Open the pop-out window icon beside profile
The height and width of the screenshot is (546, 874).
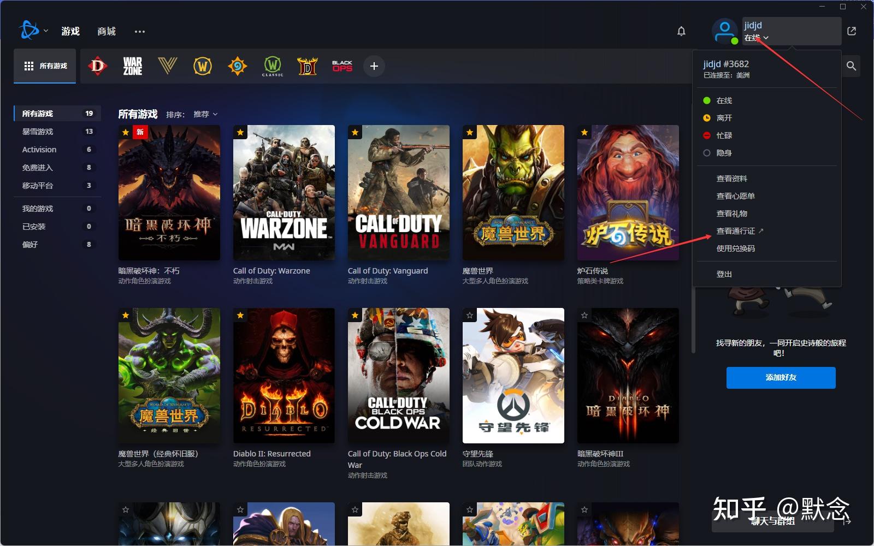coord(852,31)
